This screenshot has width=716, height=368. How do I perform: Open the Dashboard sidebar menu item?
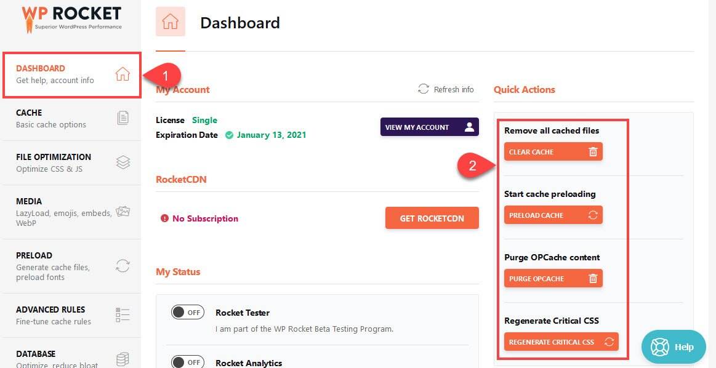(72, 74)
